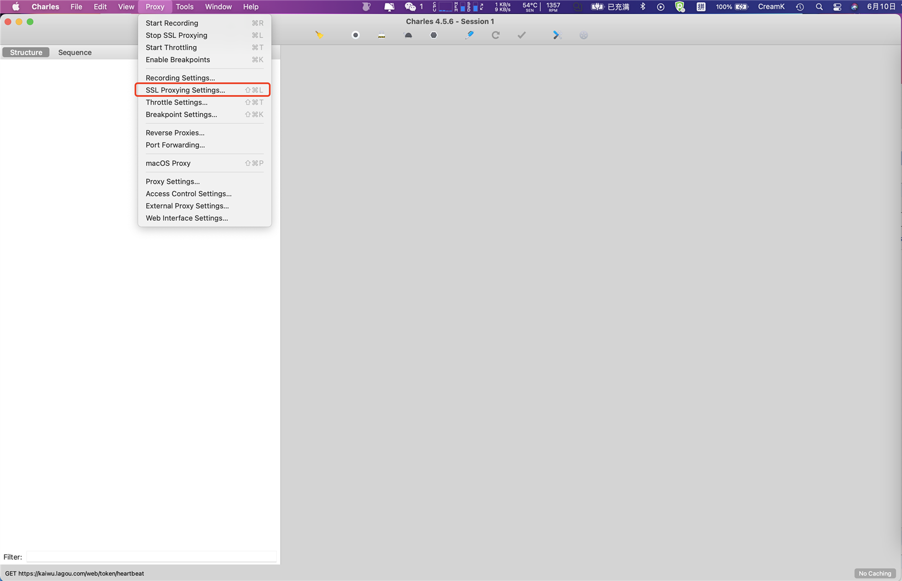
Task: Click the display mirroring menu bar icon
Action: click(389, 7)
